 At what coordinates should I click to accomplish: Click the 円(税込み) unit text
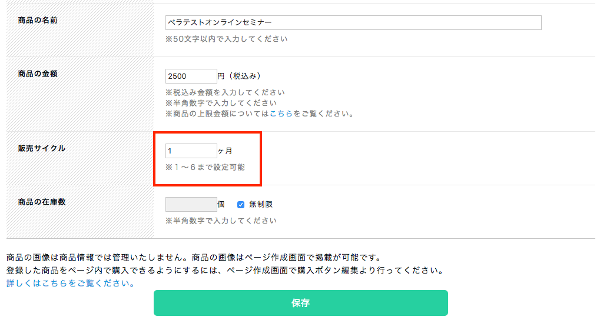240,76
